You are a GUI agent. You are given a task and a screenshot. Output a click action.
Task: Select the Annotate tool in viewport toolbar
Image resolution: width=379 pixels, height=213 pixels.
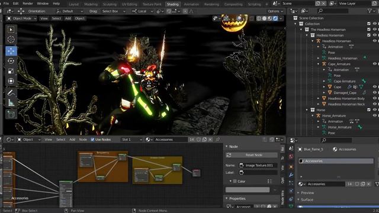(11, 93)
